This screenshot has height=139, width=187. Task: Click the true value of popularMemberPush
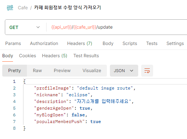[x=96, y=122]
